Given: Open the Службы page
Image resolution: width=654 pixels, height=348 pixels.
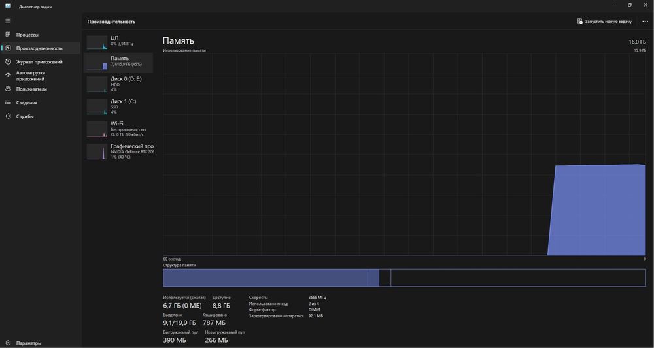Looking at the screenshot, I should point(41,116).
